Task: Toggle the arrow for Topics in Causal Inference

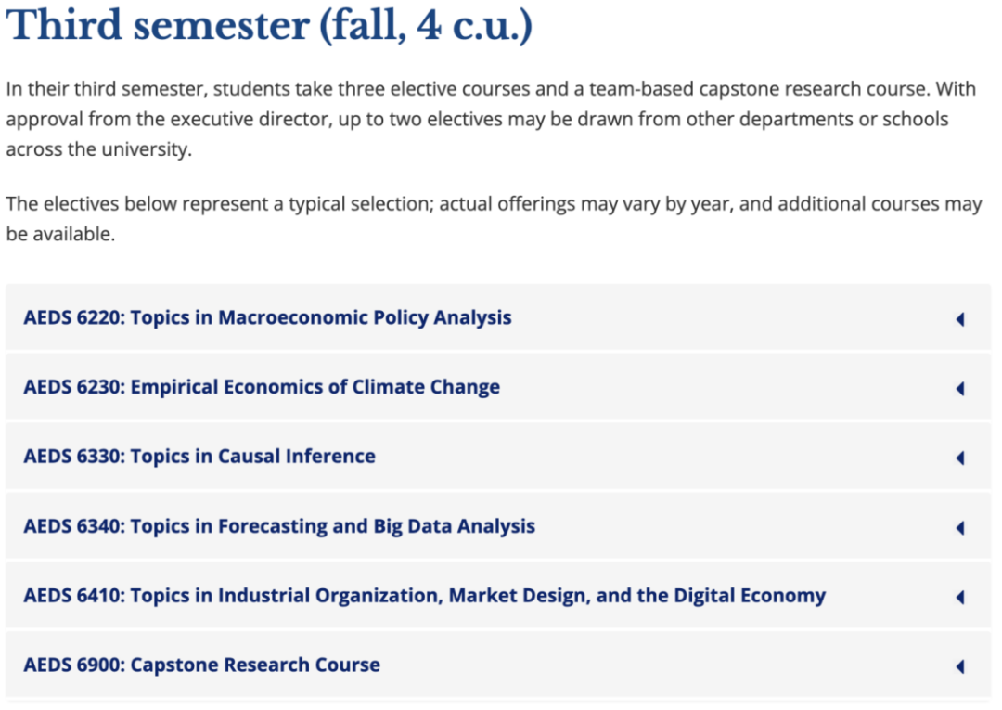Action: click(960, 458)
